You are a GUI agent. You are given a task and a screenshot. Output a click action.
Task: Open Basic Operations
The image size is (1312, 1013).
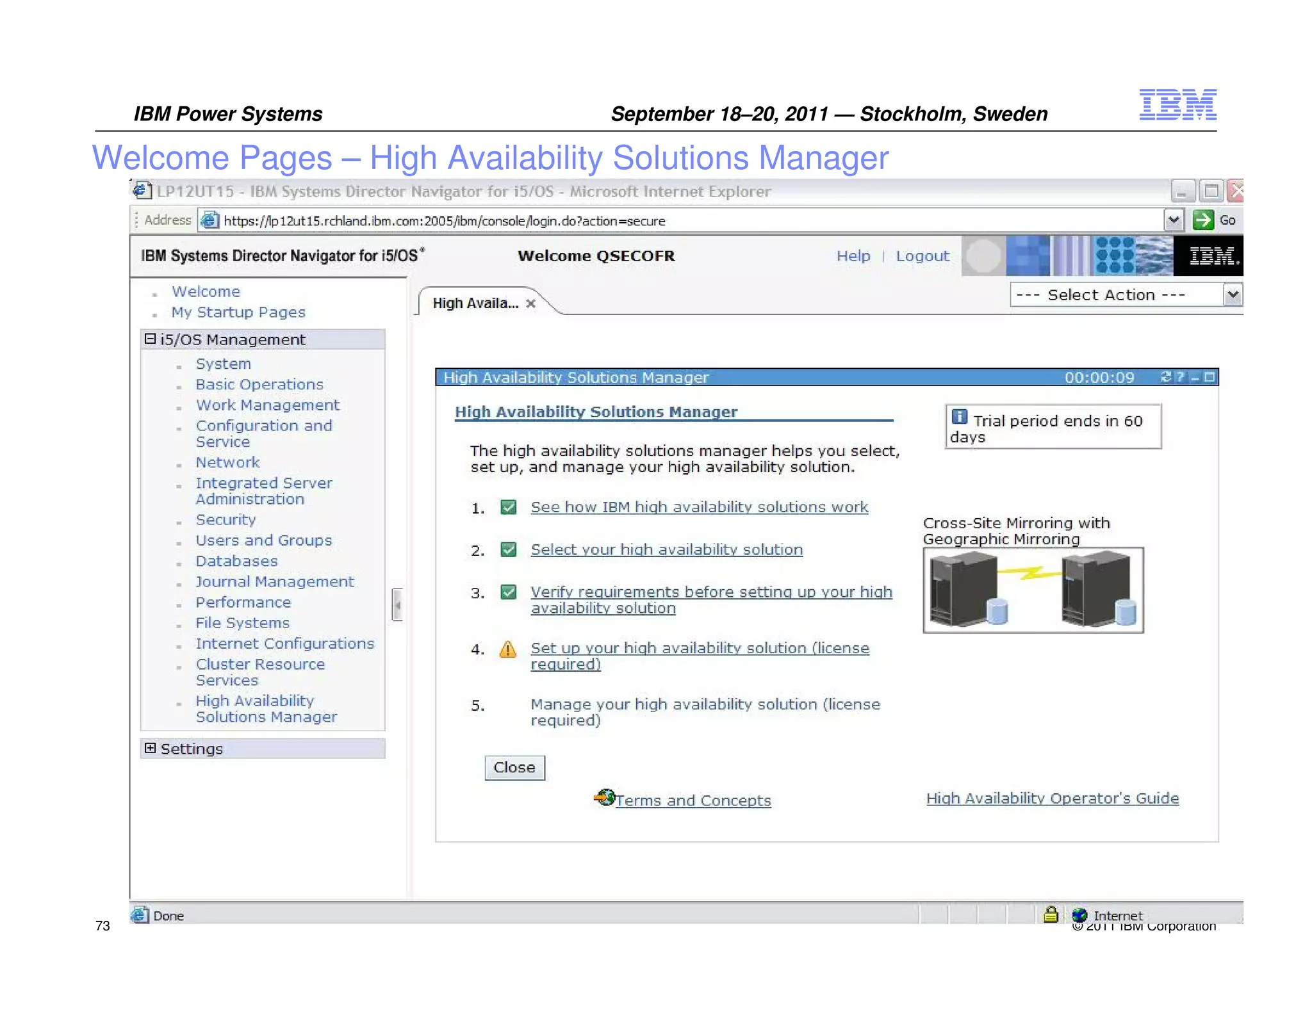pyautogui.click(x=259, y=384)
